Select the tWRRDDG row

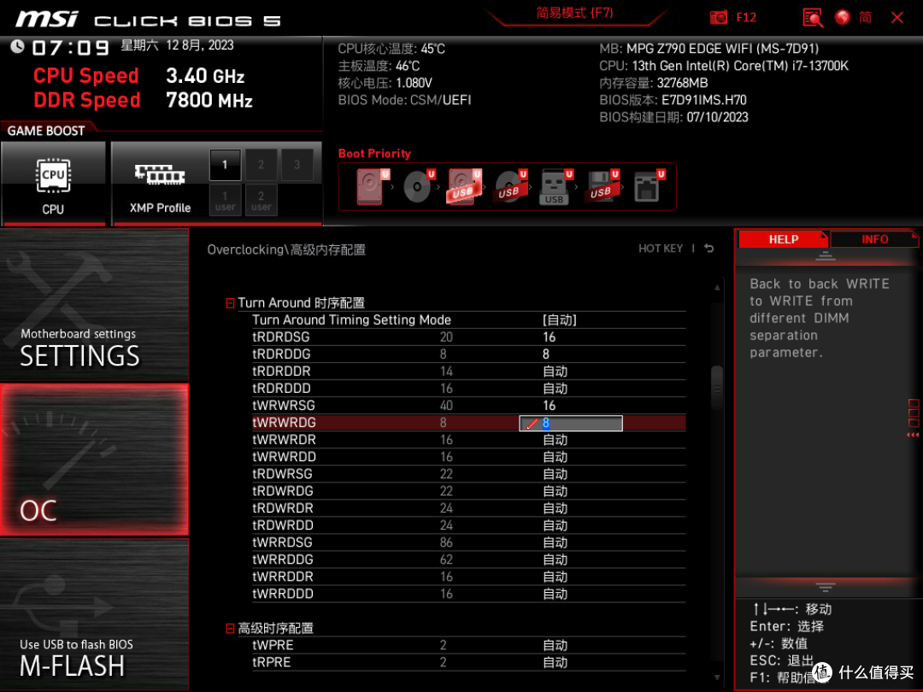pyautogui.click(x=468, y=559)
